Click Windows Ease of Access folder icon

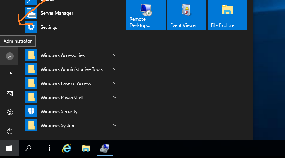[x=31, y=83]
